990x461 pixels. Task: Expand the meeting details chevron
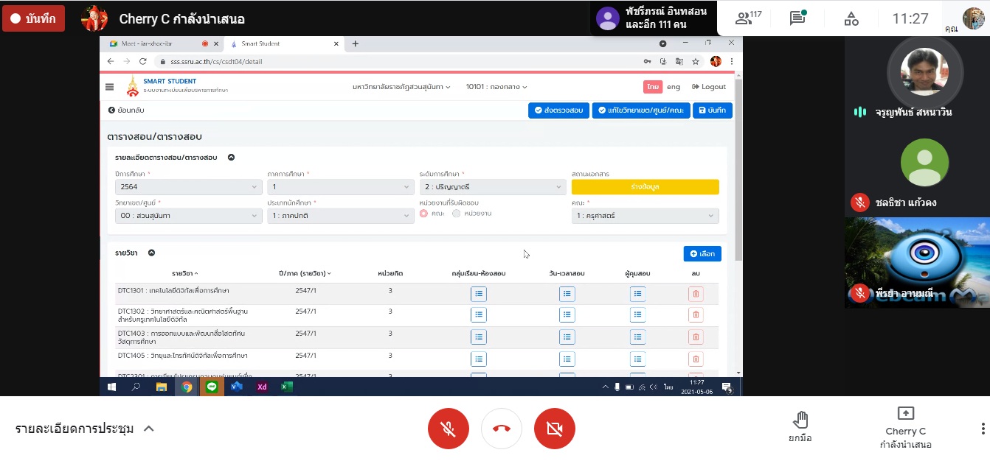click(x=148, y=429)
